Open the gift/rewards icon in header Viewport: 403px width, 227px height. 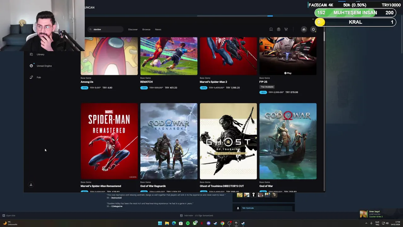[x=278, y=29]
